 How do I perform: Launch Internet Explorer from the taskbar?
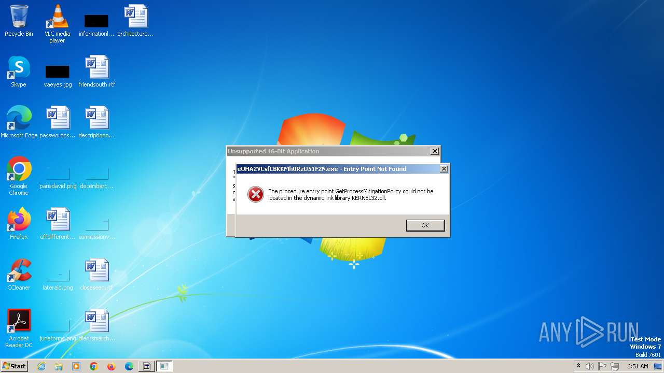point(41,366)
